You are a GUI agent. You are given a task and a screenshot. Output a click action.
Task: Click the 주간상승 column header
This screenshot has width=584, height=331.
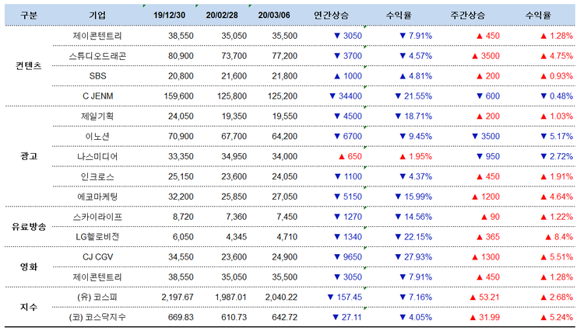pyautogui.click(x=467, y=16)
